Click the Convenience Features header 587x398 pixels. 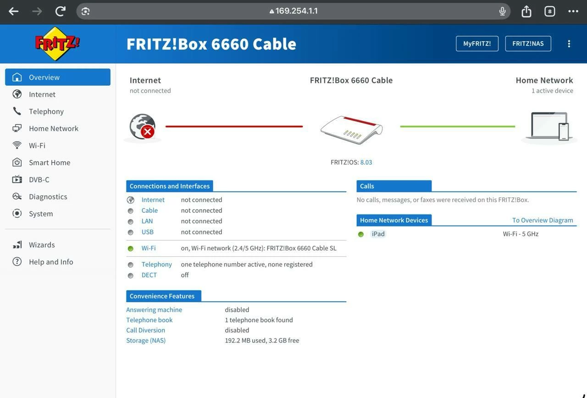[164, 296]
